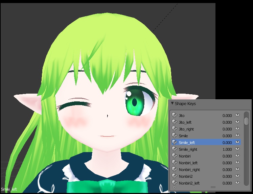The width and height of the screenshot is (253, 194).
Task: Toggle visibility of the Nonbiri2 shape key
Action: 237,176
